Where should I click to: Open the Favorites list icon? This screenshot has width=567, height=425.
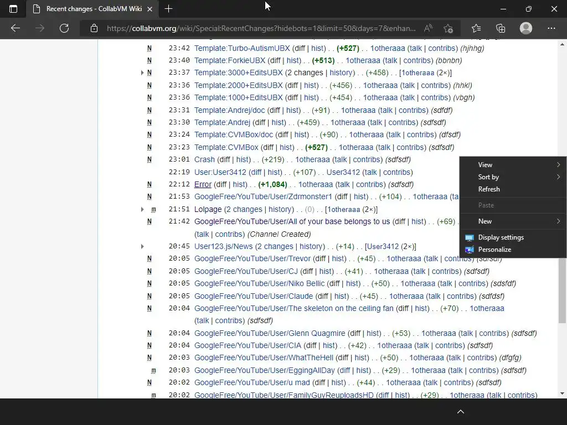[476, 28]
